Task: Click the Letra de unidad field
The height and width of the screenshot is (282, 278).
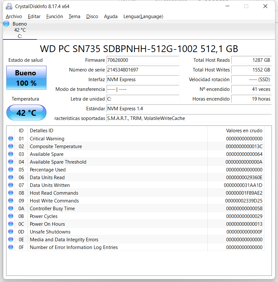Action: (x=143, y=99)
